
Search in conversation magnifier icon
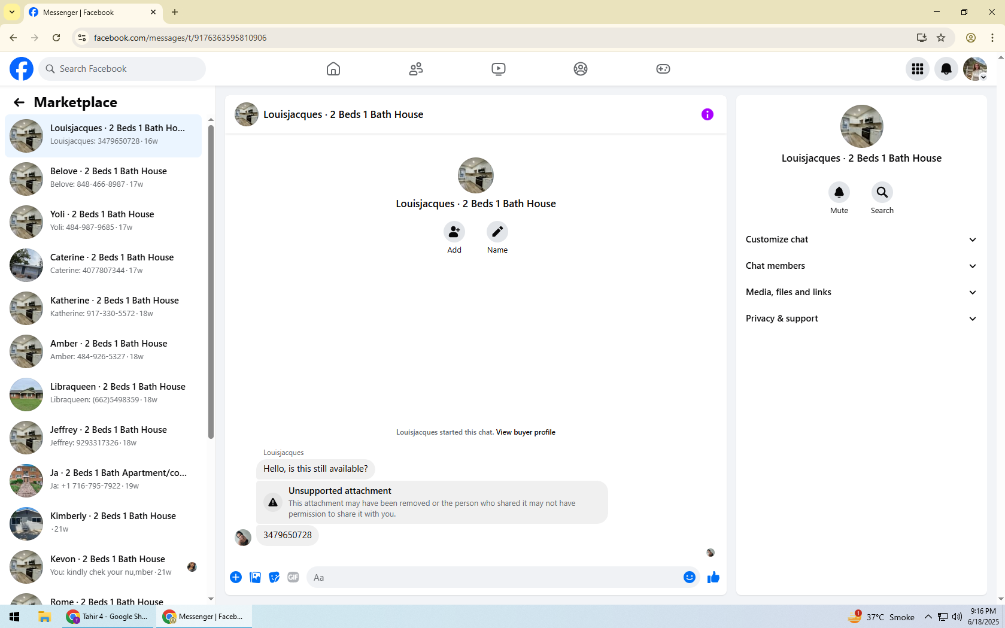point(882,192)
